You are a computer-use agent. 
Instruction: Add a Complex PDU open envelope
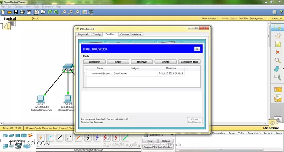(278, 99)
